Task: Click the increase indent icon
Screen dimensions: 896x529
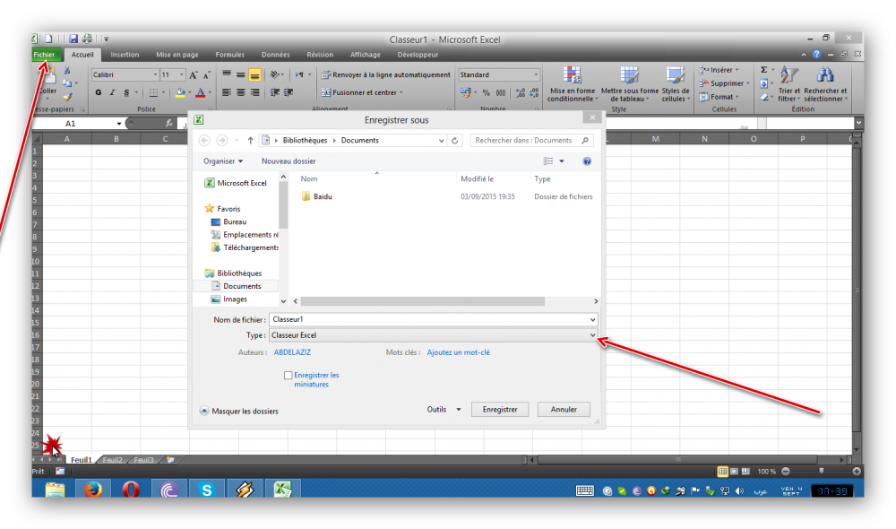Action: click(289, 92)
